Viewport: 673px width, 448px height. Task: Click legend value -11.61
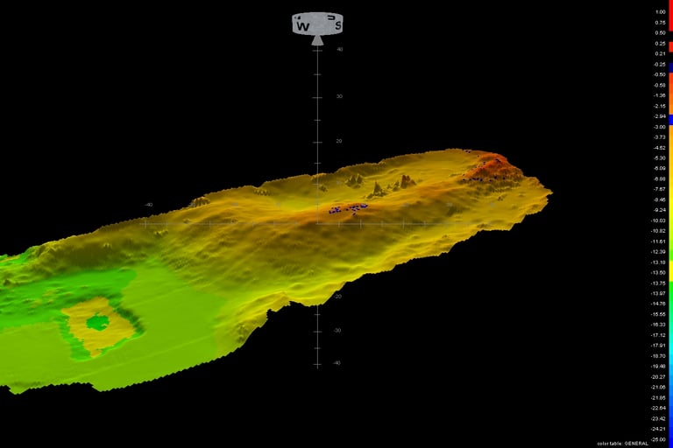(659, 241)
